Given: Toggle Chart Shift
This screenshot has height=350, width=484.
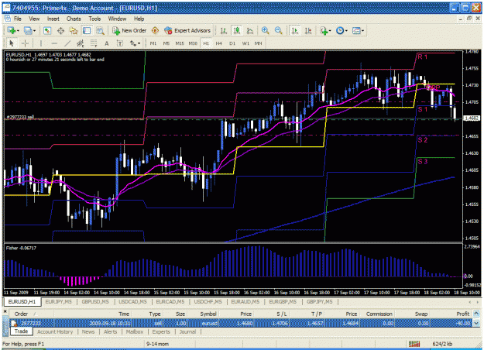Looking at the screenshot, I should pyautogui.click(x=308, y=30).
